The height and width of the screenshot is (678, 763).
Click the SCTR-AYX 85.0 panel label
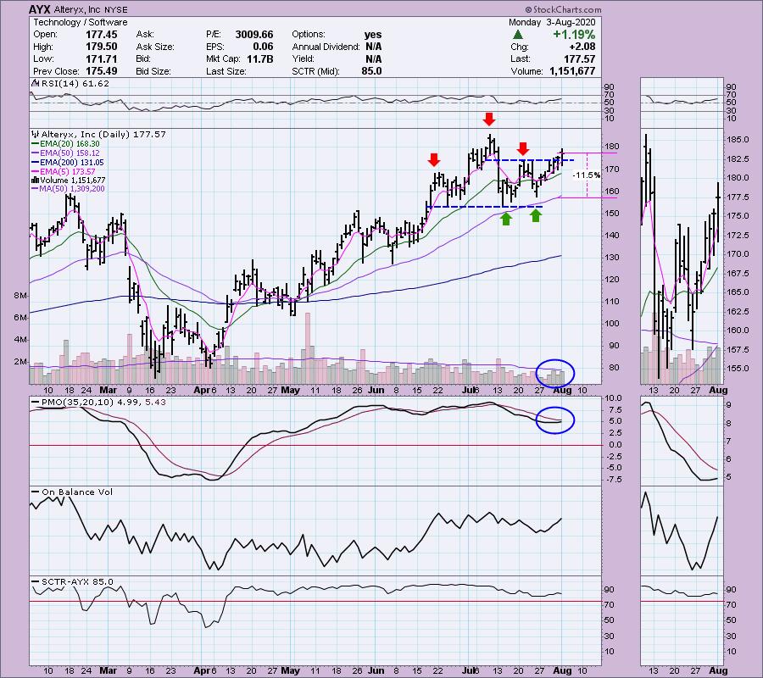77,582
